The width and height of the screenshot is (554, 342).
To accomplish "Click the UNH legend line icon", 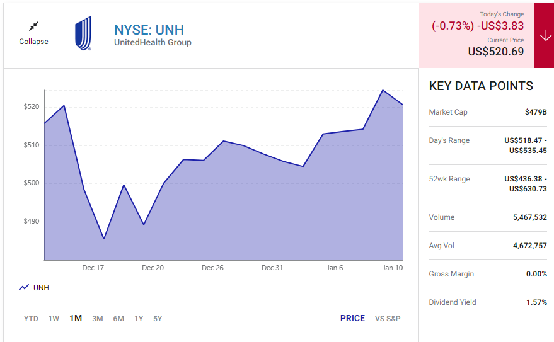I will [x=24, y=288].
